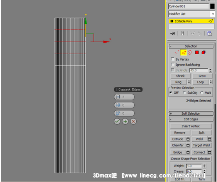
Task: Select Vertex sub-object level icon
Action: coord(176,53)
